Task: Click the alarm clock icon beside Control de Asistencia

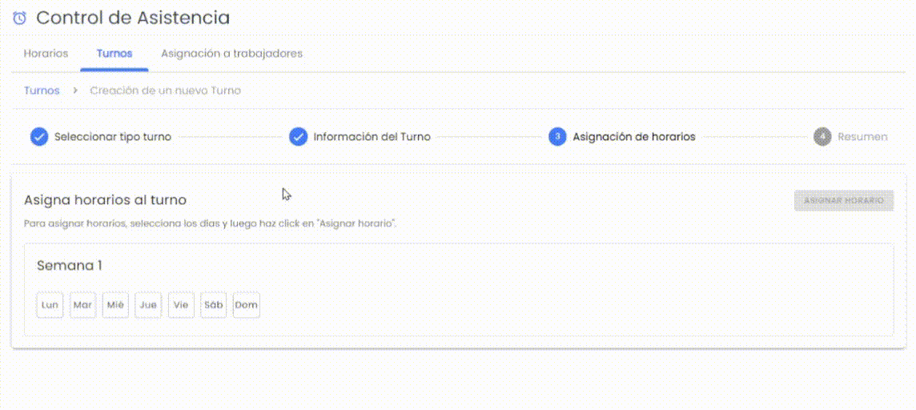Action: tap(19, 18)
